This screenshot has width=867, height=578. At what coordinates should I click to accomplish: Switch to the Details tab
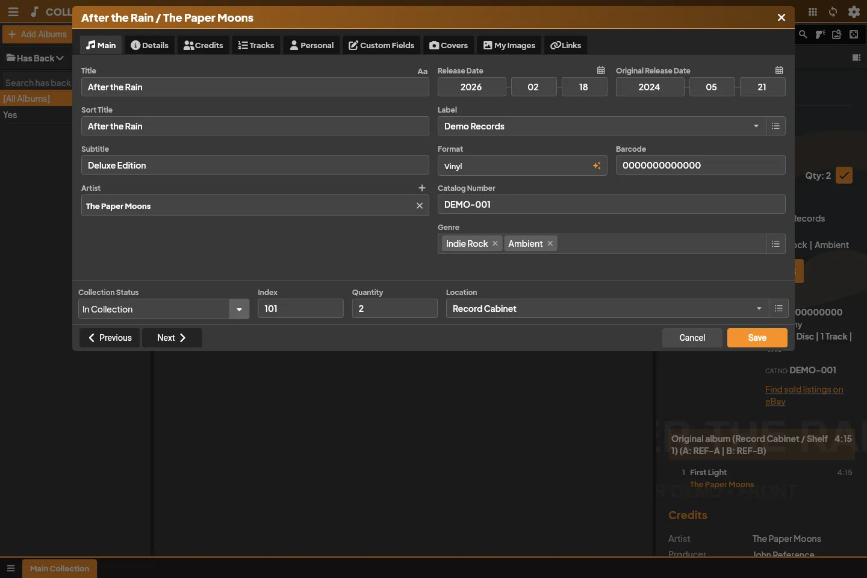pos(150,45)
